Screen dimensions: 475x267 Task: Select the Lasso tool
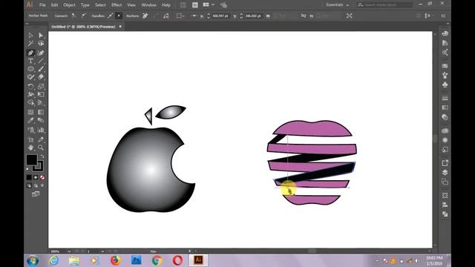[x=41, y=44]
